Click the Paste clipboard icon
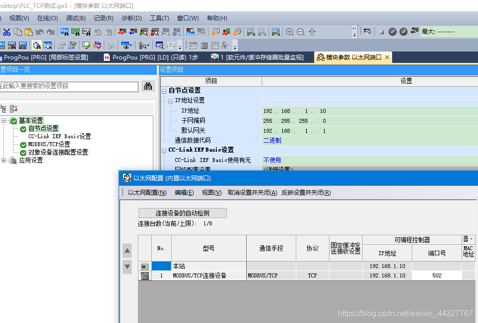Screen dimensions: 478x323 [28, 32]
